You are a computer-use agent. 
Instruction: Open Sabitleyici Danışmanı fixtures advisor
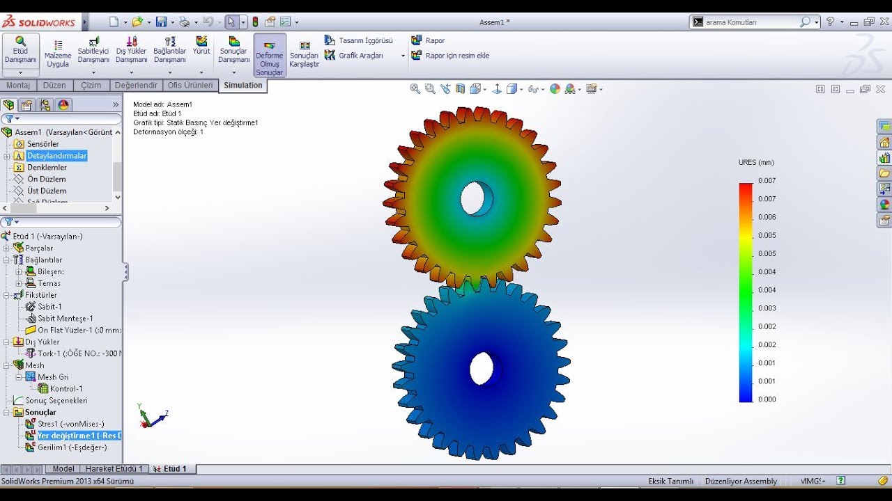(x=93, y=50)
